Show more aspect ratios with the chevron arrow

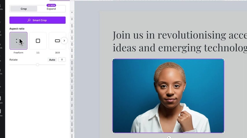(x=64, y=41)
